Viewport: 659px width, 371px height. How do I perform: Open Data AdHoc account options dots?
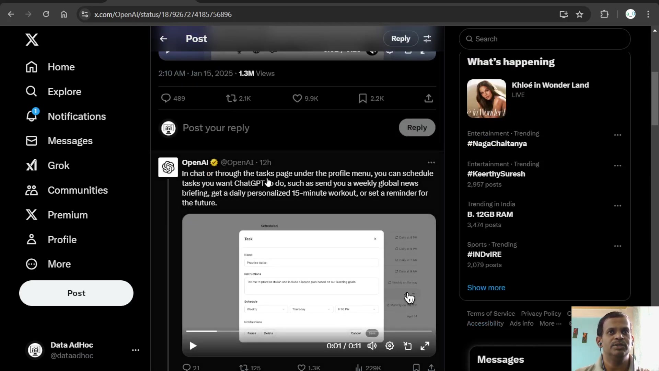point(136,350)
